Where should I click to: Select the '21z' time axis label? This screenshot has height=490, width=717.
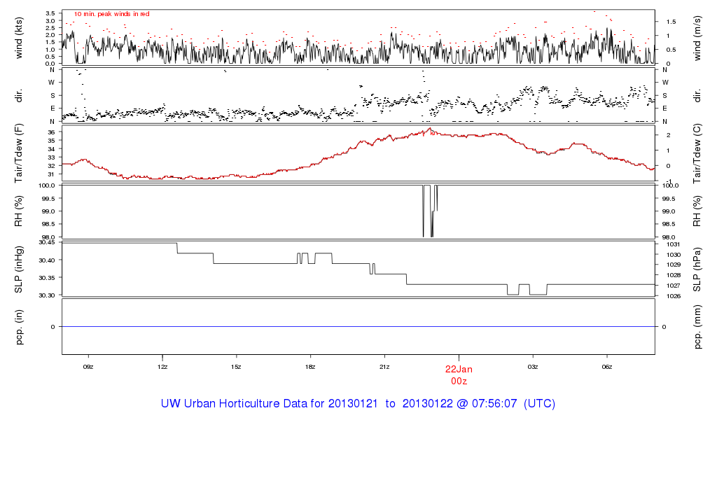pyautogui.click(x=384, y=367)
